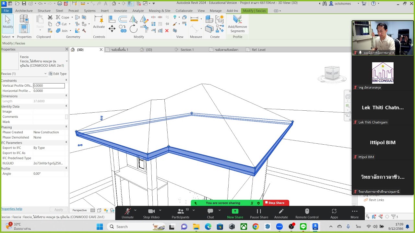
Task: Click the Aligned Dimension measure icon
Action: [194, 19]
